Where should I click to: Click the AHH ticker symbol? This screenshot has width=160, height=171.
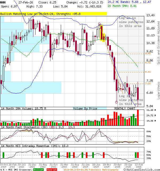(3, 2)
